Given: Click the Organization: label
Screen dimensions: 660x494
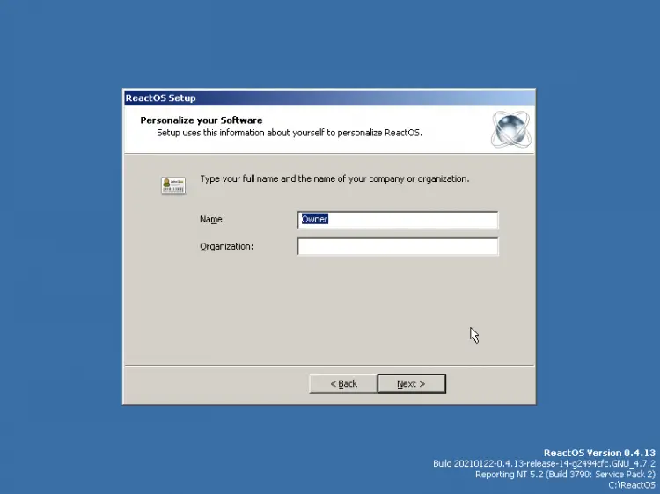Looking at the screenshot, I should pos(226,247).
